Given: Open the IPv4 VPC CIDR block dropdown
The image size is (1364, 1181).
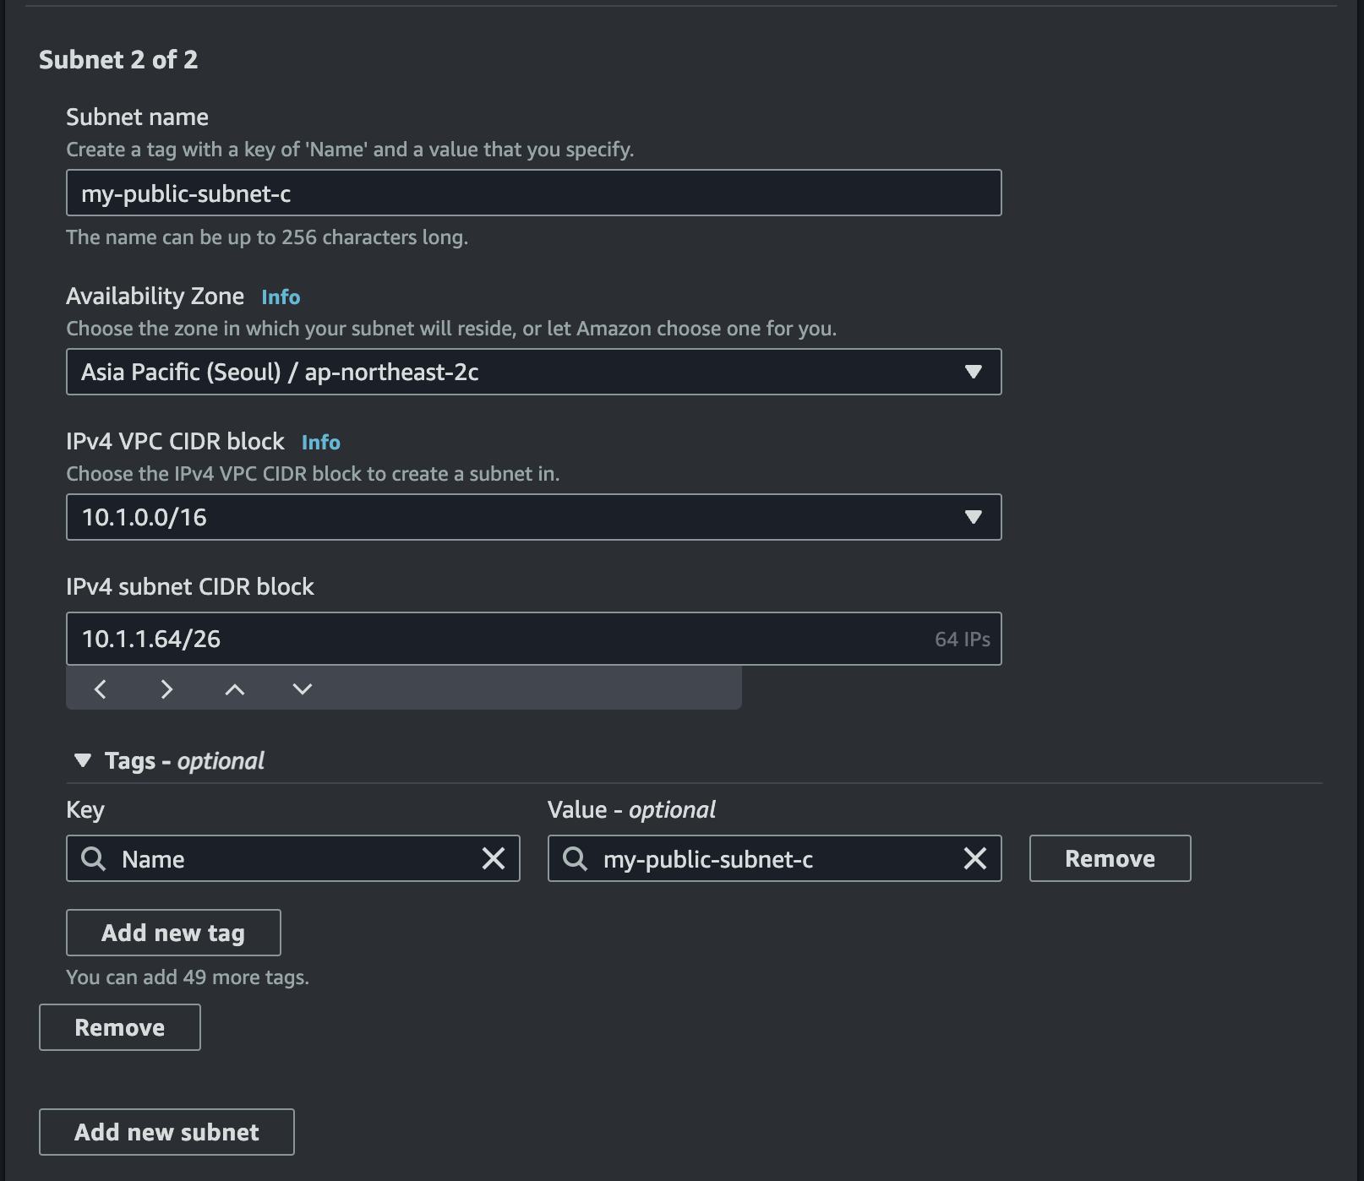Looking at the screenshot, I should pyautogui.click(x=533, y=517).
